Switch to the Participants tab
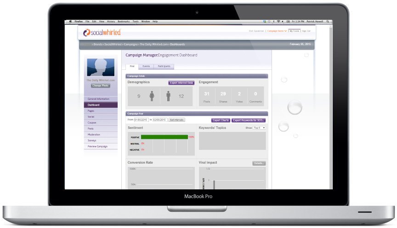Image resolution: width=397 pixels, height=228 pixels. coord(164,66)
